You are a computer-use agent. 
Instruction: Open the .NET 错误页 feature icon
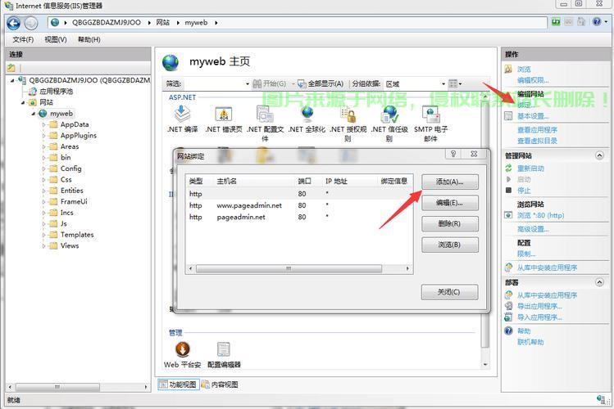pyautogui.click(x=224, y=114)
